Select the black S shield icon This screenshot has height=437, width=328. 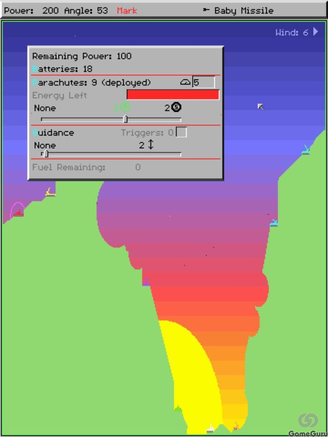(176, 107)
